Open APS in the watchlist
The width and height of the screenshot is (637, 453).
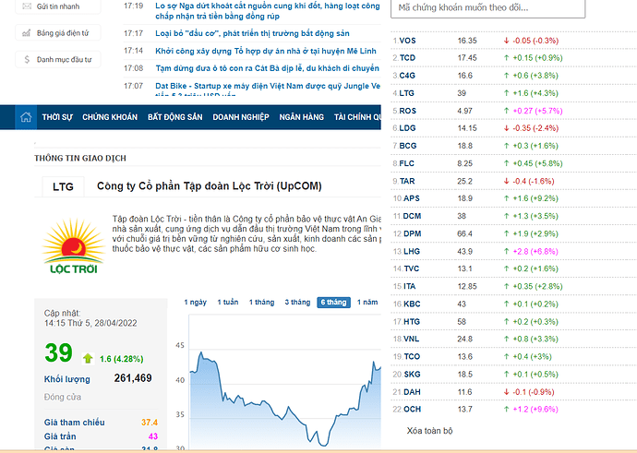(x=412, y=198)
